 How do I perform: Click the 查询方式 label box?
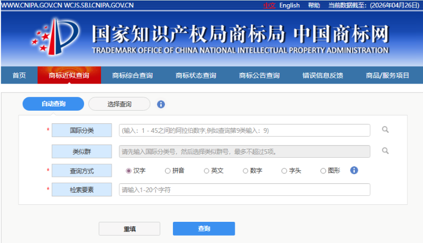[x=82, y=170]
